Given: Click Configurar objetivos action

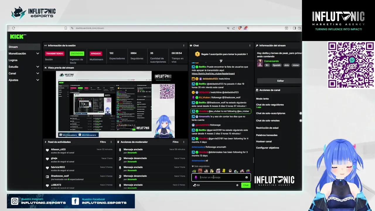Looking at the screenshot, I should [x=267, y=148].
